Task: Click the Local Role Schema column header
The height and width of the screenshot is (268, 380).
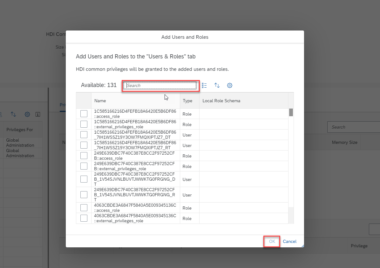Action: tap(244, 101)
